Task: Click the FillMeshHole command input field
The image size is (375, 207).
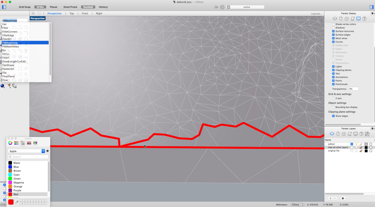Action: (x=14, y=21)
